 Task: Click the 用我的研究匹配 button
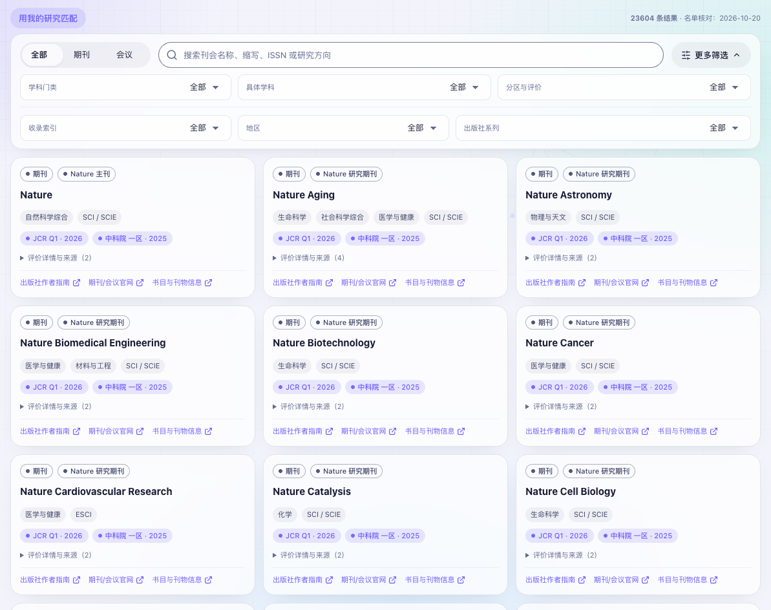tap(48, 18)
